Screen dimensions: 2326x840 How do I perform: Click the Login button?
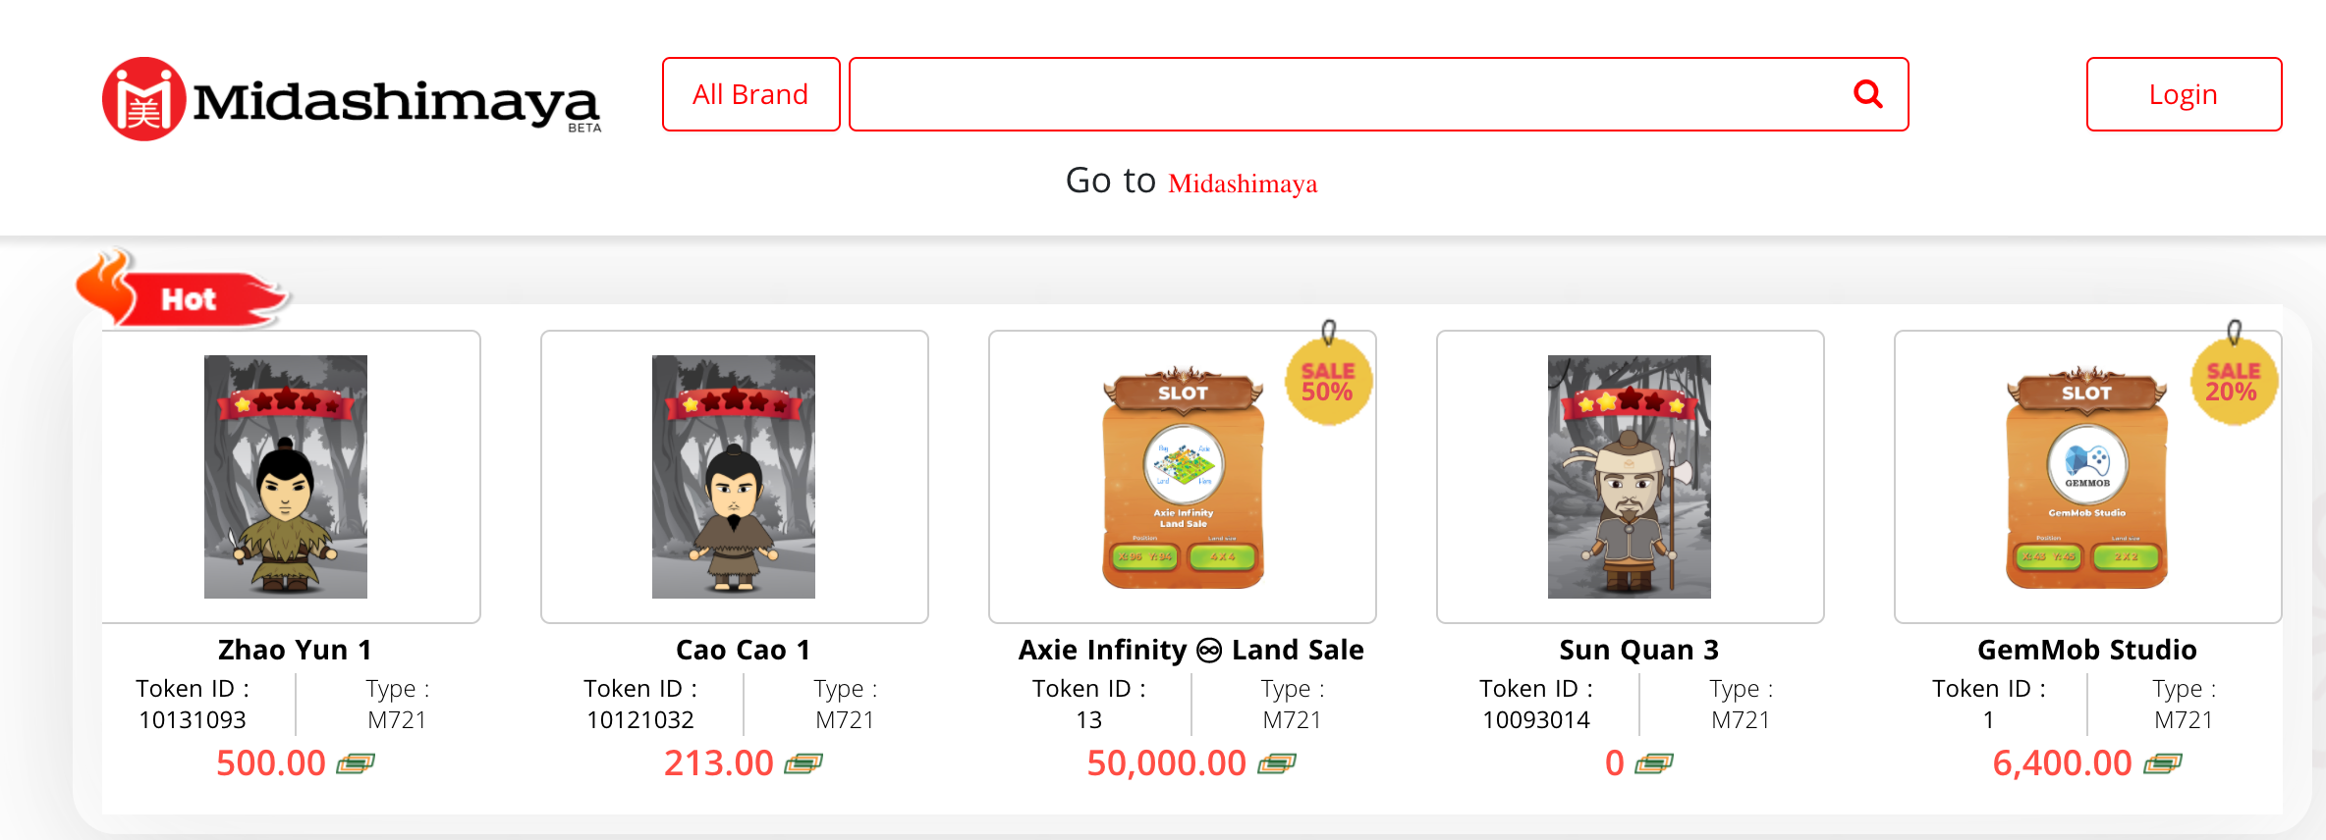(x=2184, y=94)
